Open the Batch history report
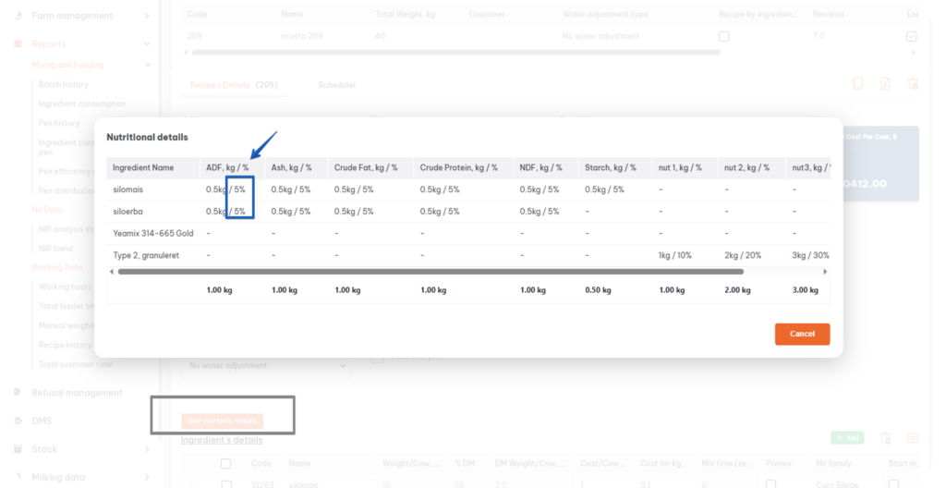 point(63,84)
